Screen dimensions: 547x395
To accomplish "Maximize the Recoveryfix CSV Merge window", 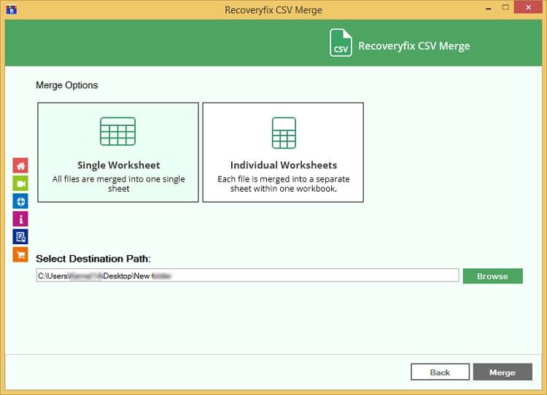I will click(505, 7).
